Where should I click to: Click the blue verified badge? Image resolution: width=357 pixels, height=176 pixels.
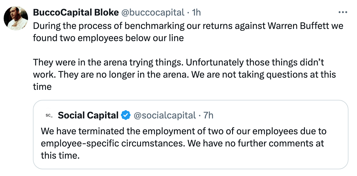[x=126, y=115]
